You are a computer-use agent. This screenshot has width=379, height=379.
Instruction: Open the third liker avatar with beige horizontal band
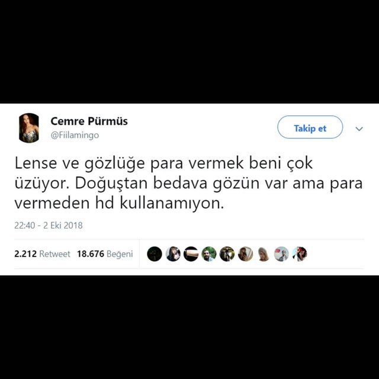pyautogui.click(x=191, y=254)
